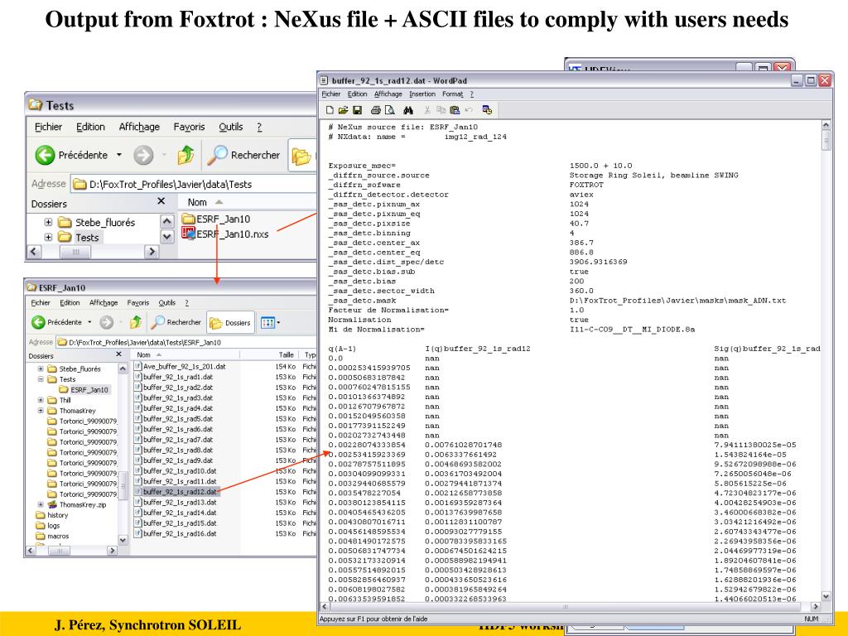Open Affichage menu in WordPad
The image size is (848, 636).
[x=388, y=94]
